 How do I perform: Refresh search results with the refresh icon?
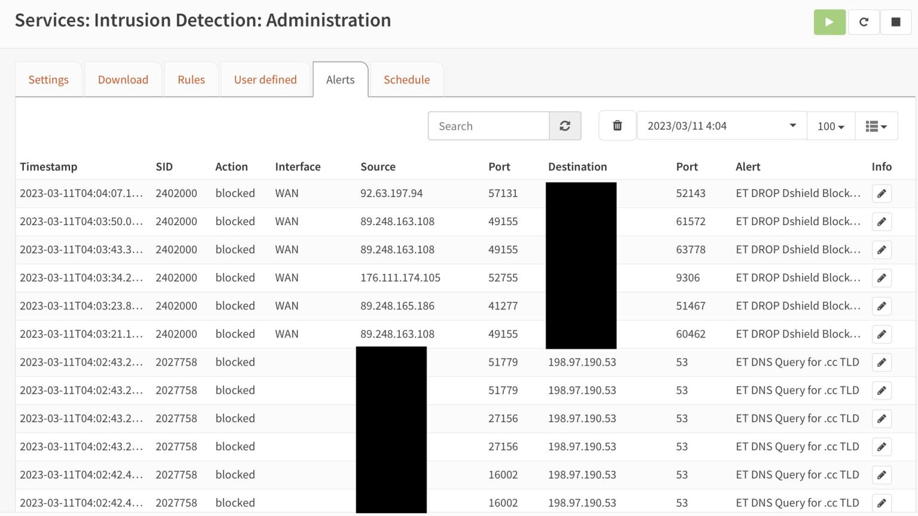(565, 125)
